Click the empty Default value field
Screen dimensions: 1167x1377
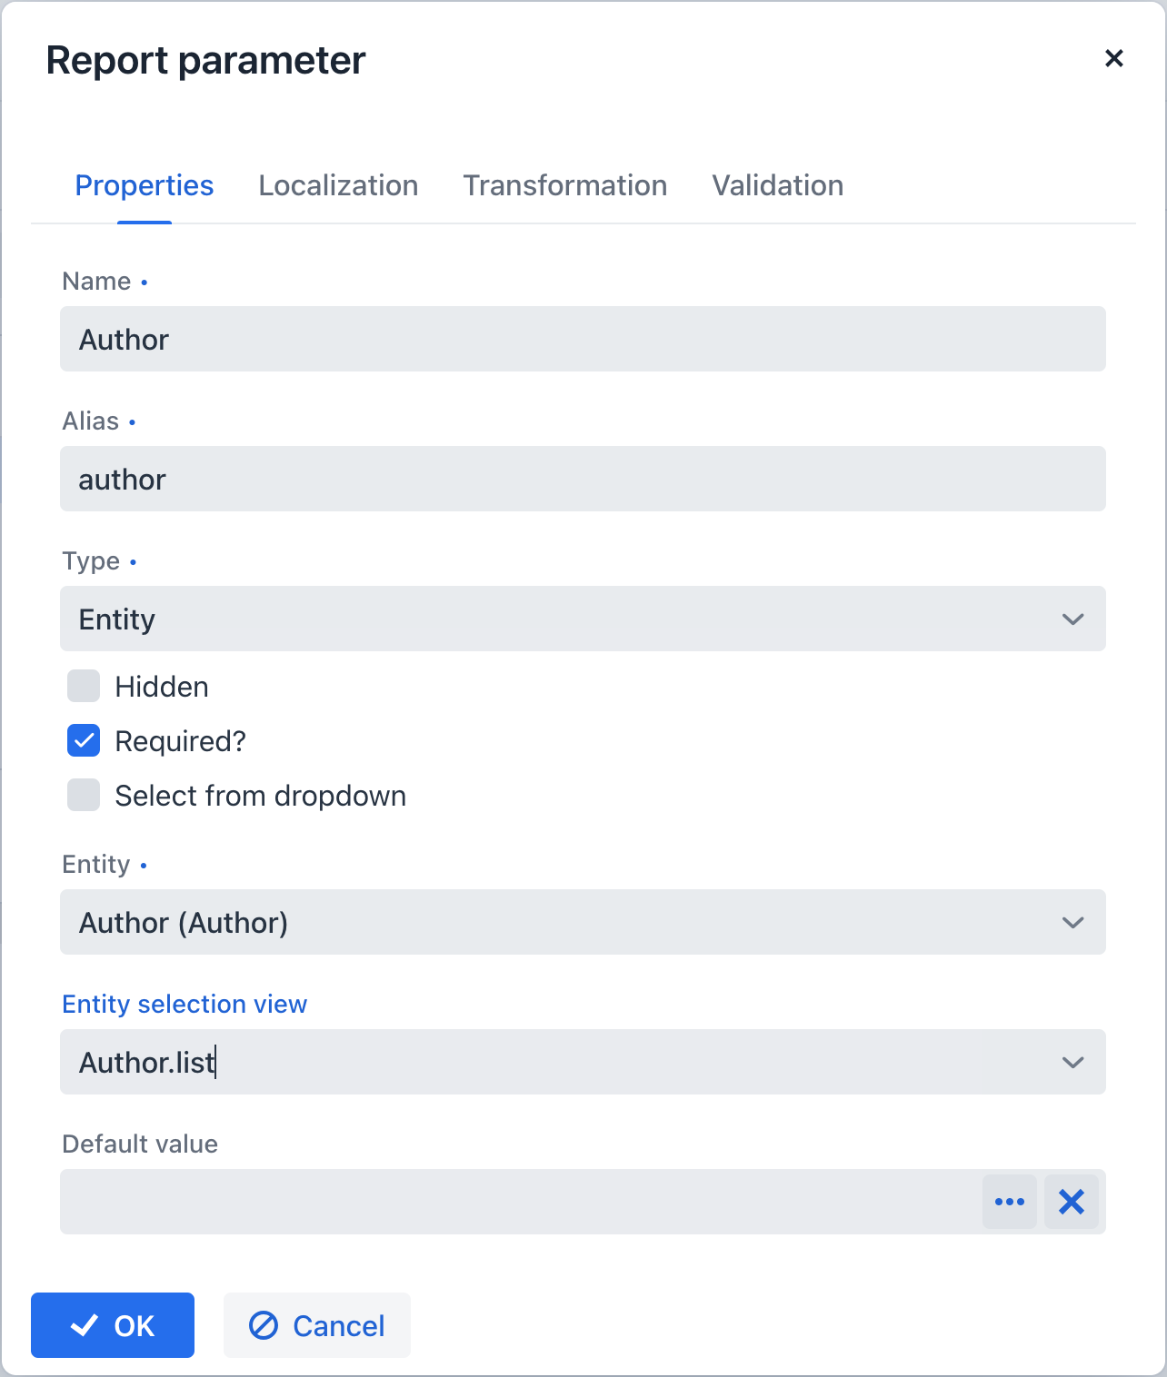(x=520, y=1202)
